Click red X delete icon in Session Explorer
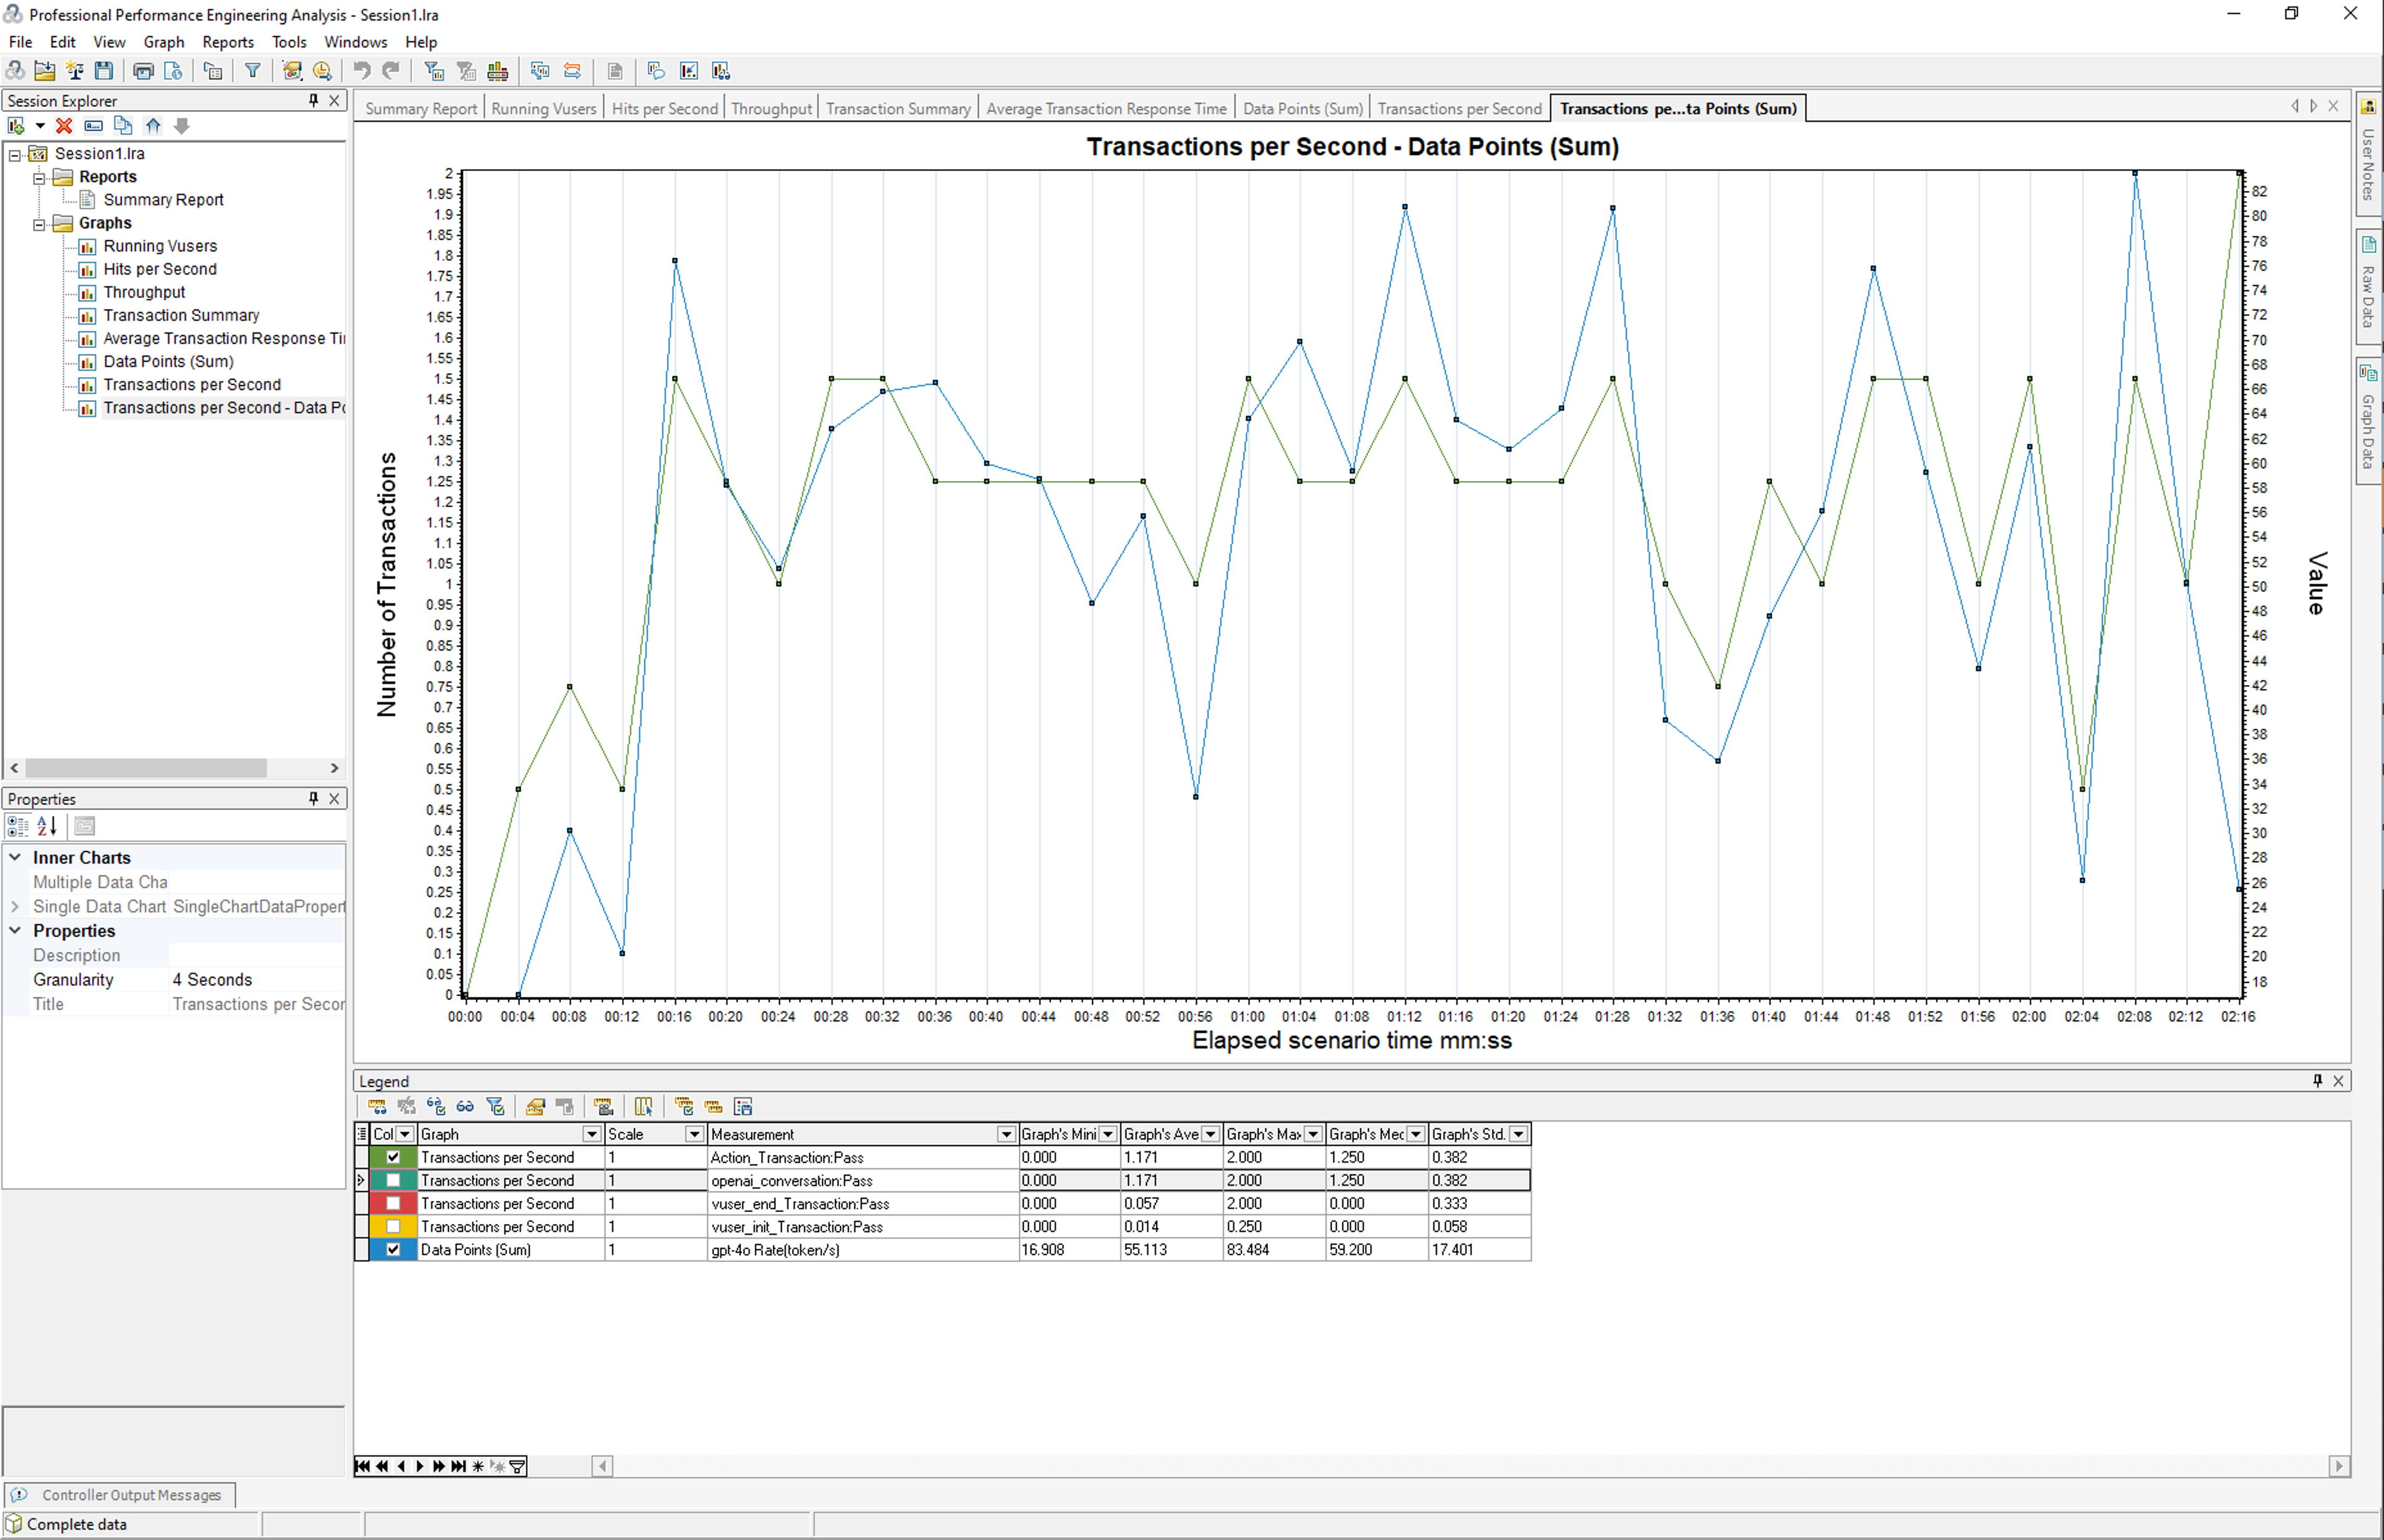Viewport: 2384px width, 1540px height. [64, 126]
